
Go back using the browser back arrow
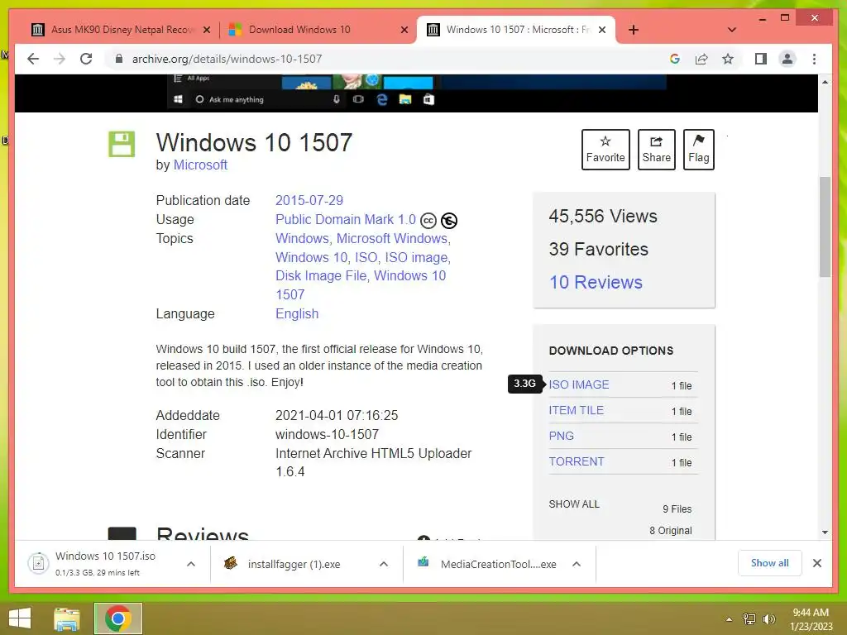tap(33, 59)
